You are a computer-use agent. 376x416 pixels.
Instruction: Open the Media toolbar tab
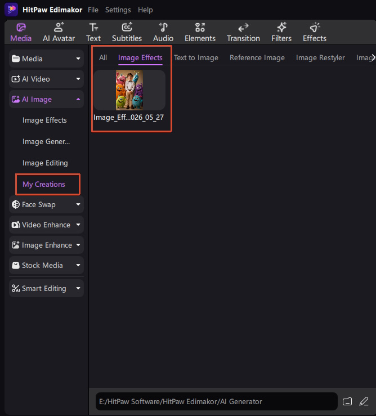click(21, 32)
